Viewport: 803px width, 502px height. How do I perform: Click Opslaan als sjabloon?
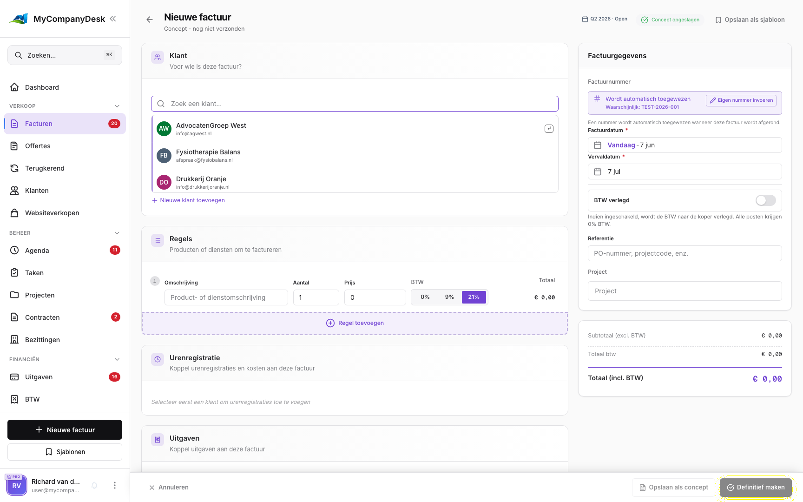pyautogui.click(x=750, y=20)
